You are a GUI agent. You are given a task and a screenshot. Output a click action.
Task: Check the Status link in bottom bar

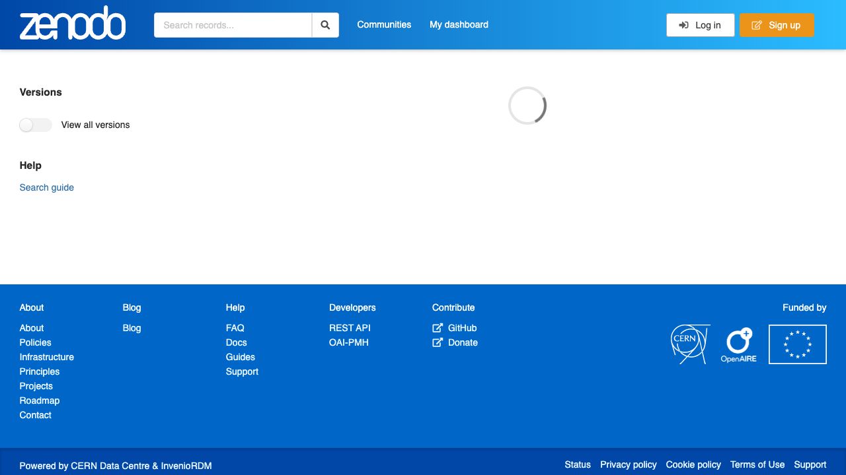(x=577, y=464)
